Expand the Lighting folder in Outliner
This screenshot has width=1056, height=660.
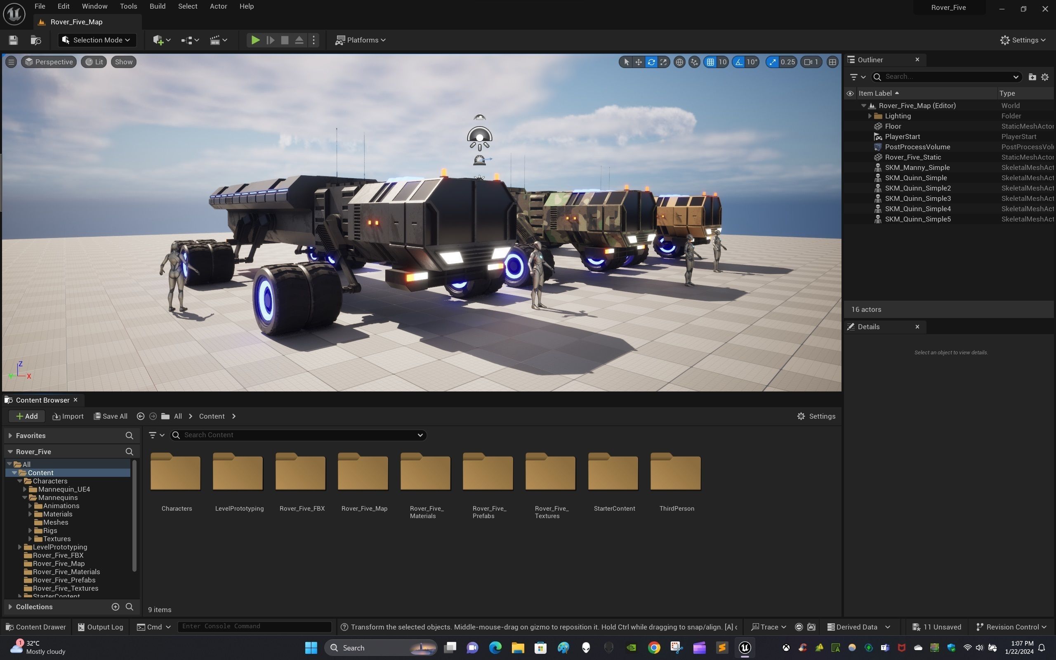pos(870,116)
